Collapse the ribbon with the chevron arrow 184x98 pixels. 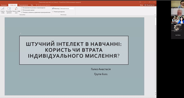155,15
